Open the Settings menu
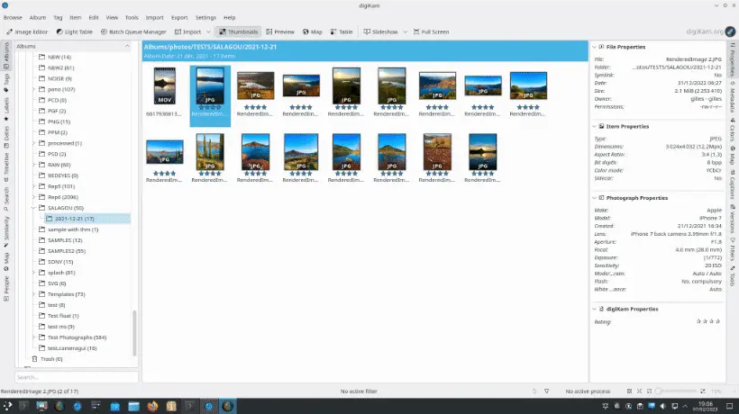Image resolution: width=739 pixels, height=414 pixels. 205,17
